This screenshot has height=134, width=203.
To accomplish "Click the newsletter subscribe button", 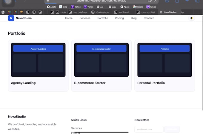I will pyautogui.click(x=172, y=129).
